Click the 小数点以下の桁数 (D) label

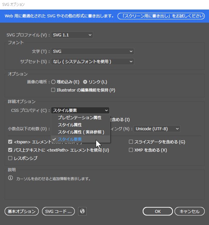tap(29, 129)
